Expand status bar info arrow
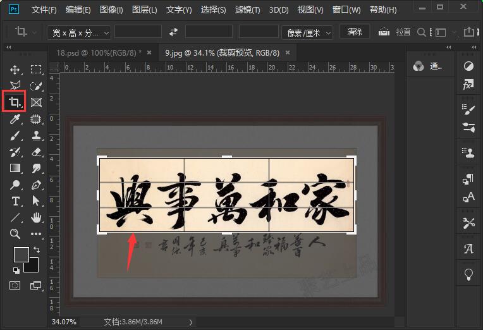This screenshot has width=483, height=330. point(191,322)
